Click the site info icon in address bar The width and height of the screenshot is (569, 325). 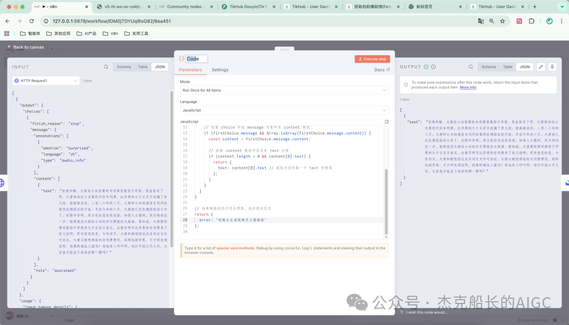click(46, 21)
